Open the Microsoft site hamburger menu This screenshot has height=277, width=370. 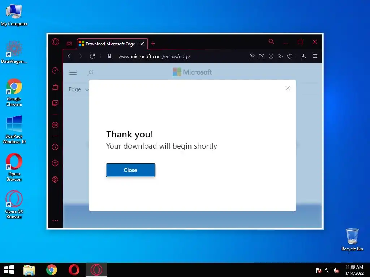(73, 72)
